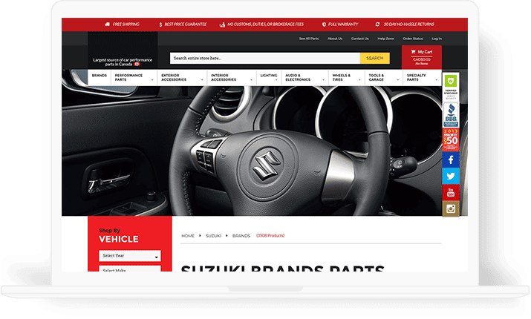Expand the Select Year dropdown

tap(130, 256)
